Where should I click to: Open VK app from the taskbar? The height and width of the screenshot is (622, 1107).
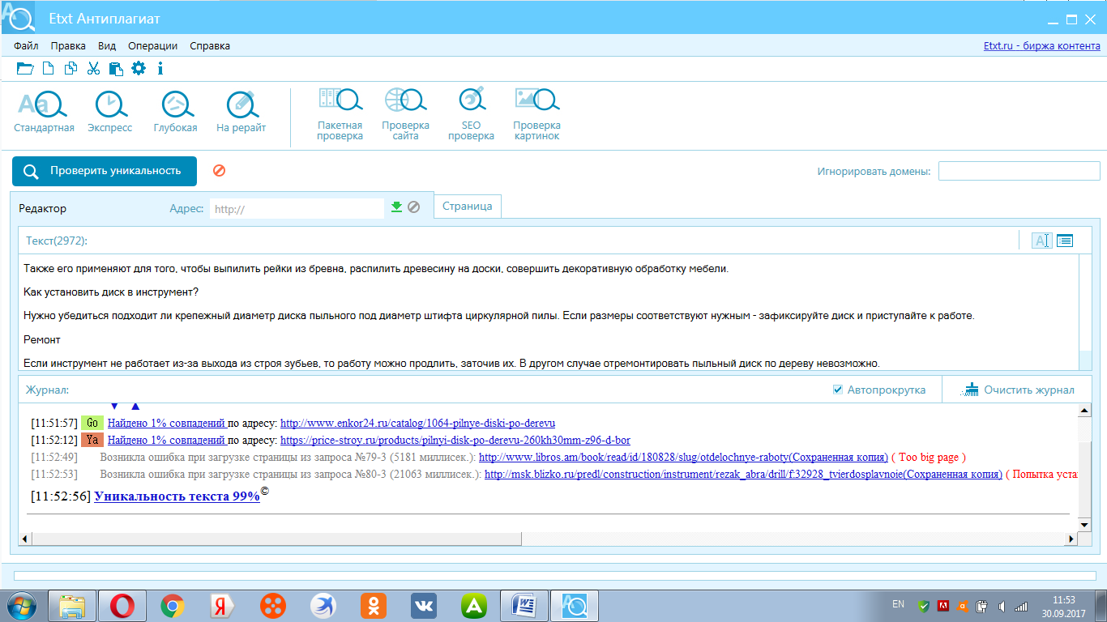[424, 606]
